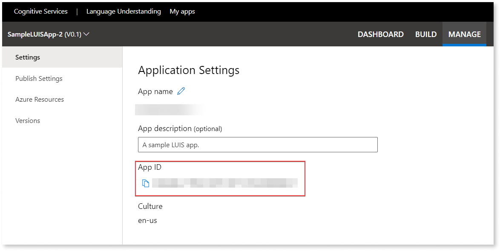Screen dimensions: 500x251
Task: Open Language Understanding home page
Action: tap(124, 11)
